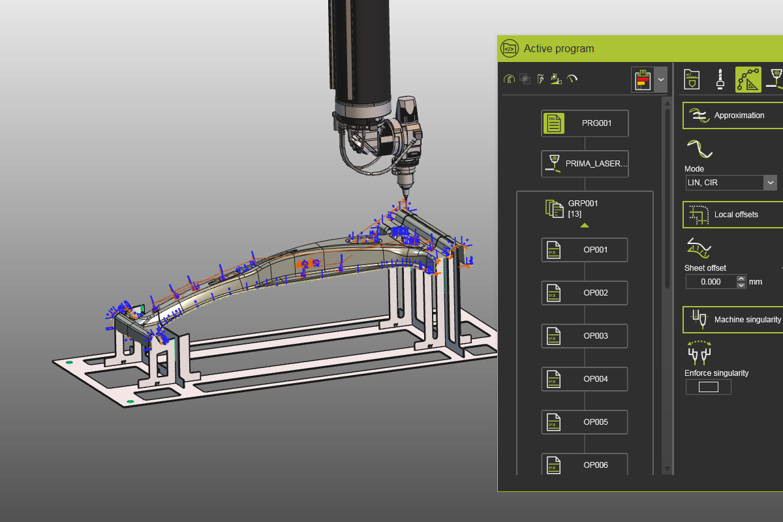Viewport: 783px width, 522px height.
Task: Open the PRG001 program node
Action: [584, 123]
